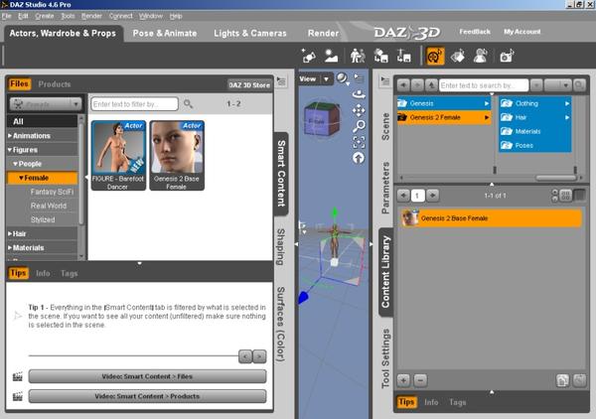
Task: Click the filter text field in Smart Content
Action: [x=134, y=103]
